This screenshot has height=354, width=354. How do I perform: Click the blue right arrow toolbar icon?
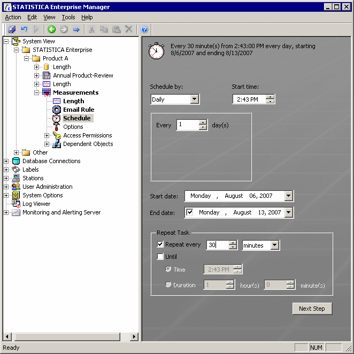[76, 29]
